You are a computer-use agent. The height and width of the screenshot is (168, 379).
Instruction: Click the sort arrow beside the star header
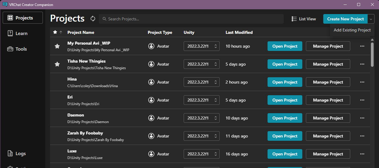(61, 32)
